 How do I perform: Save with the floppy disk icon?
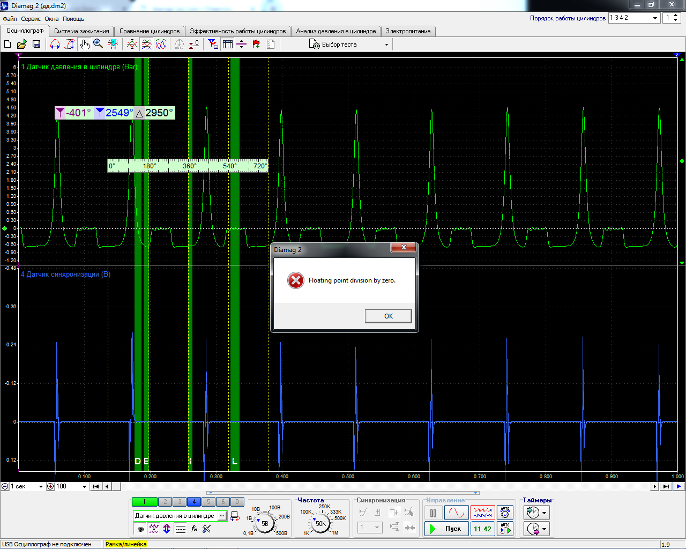(x=36, y=44)
